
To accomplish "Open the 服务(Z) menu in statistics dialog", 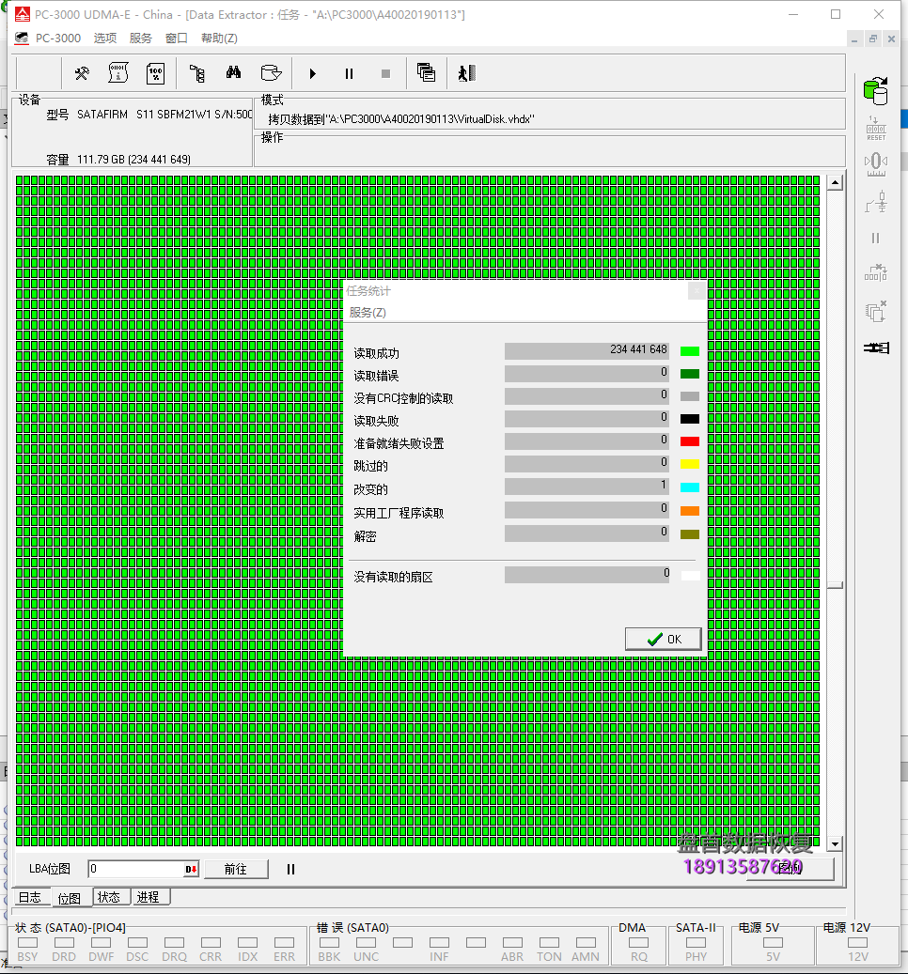I will 368,313.
